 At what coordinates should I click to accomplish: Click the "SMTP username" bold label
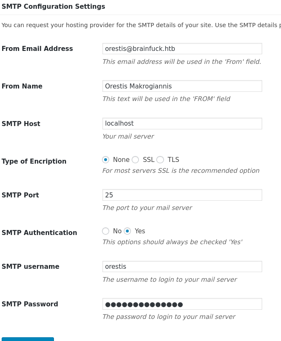tap(31, 267)
